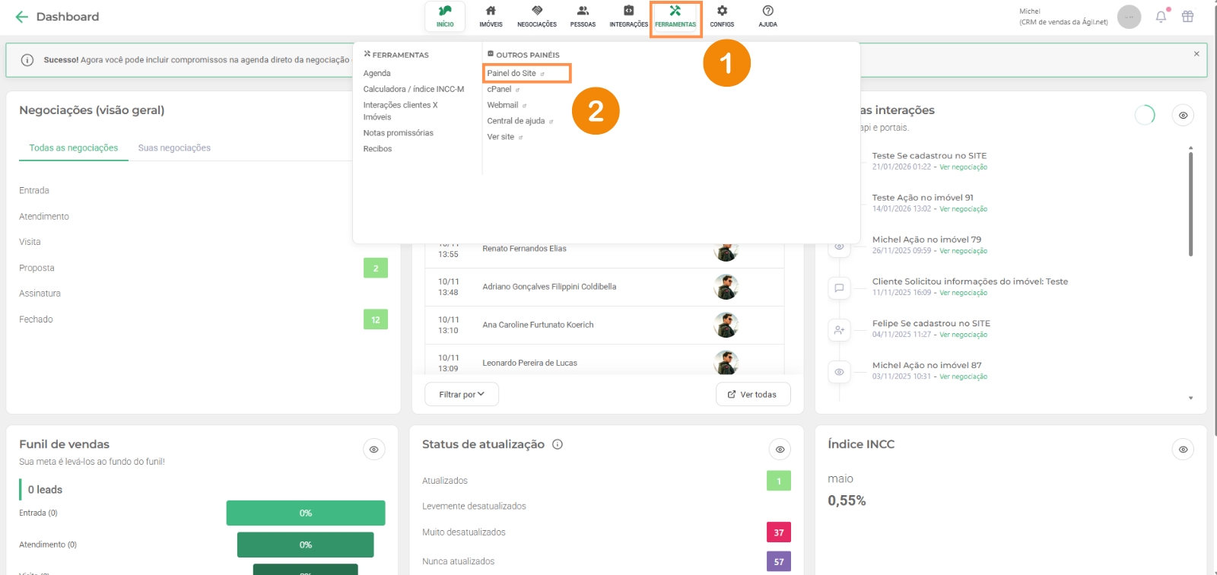Select Painel do Site menu entry
This screenshot has height=575, width=1217.
512,74
